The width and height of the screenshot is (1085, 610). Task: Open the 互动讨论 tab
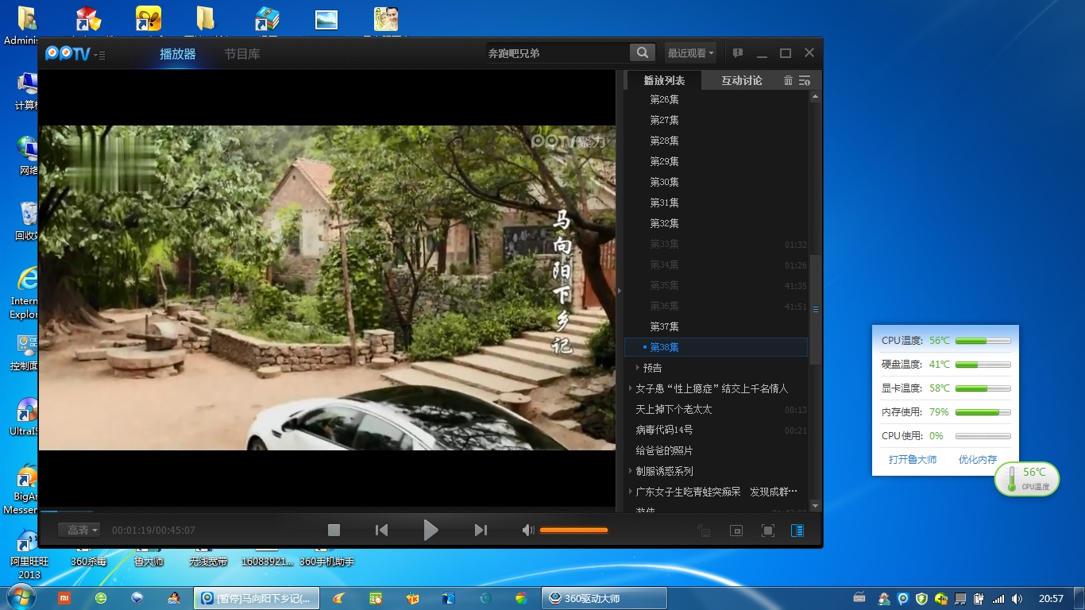(x=741, y=80)
